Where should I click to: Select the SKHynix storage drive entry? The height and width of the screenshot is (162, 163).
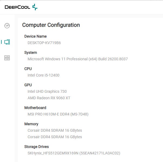[74, 153]
